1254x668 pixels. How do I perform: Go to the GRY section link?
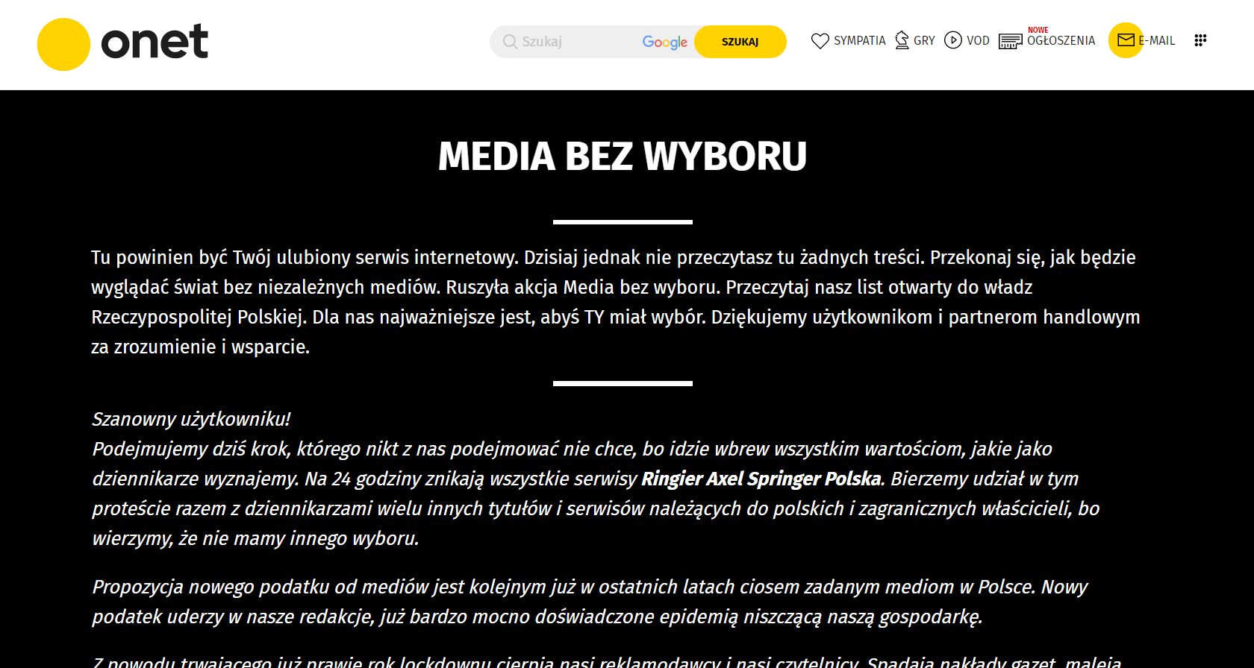click(924, 41)
